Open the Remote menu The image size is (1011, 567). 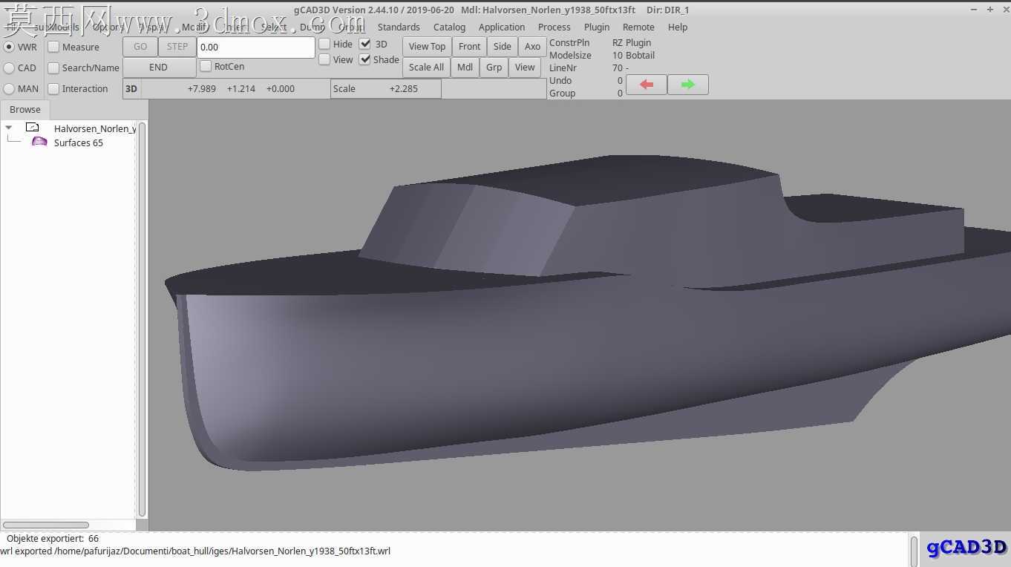(x=638, y=27)
